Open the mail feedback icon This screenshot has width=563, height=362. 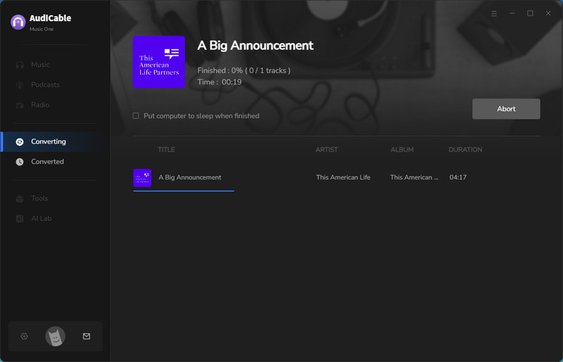pyautogui.click(x=87, y=336)
